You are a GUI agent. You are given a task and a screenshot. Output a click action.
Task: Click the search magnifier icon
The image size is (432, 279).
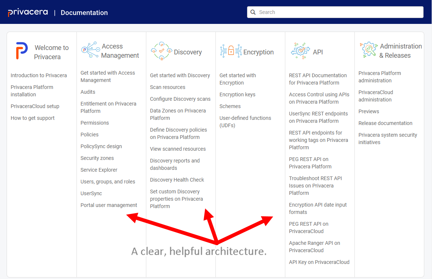coord(253,12)
